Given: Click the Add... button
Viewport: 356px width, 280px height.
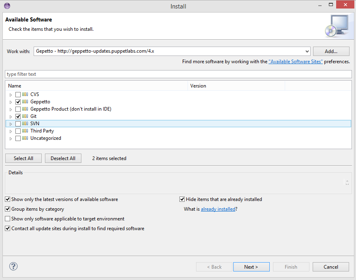Looking at the screenshot, I should click(331, 51).
